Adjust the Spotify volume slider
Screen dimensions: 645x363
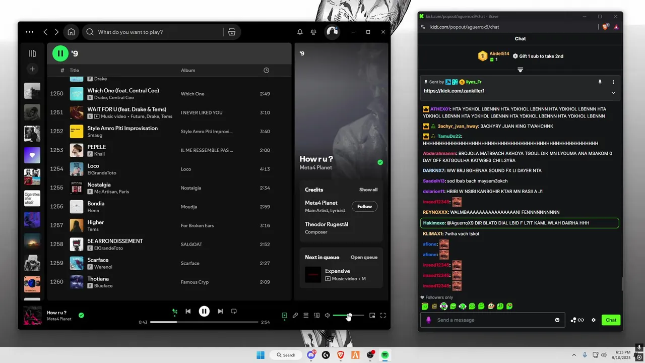[348, 316]
